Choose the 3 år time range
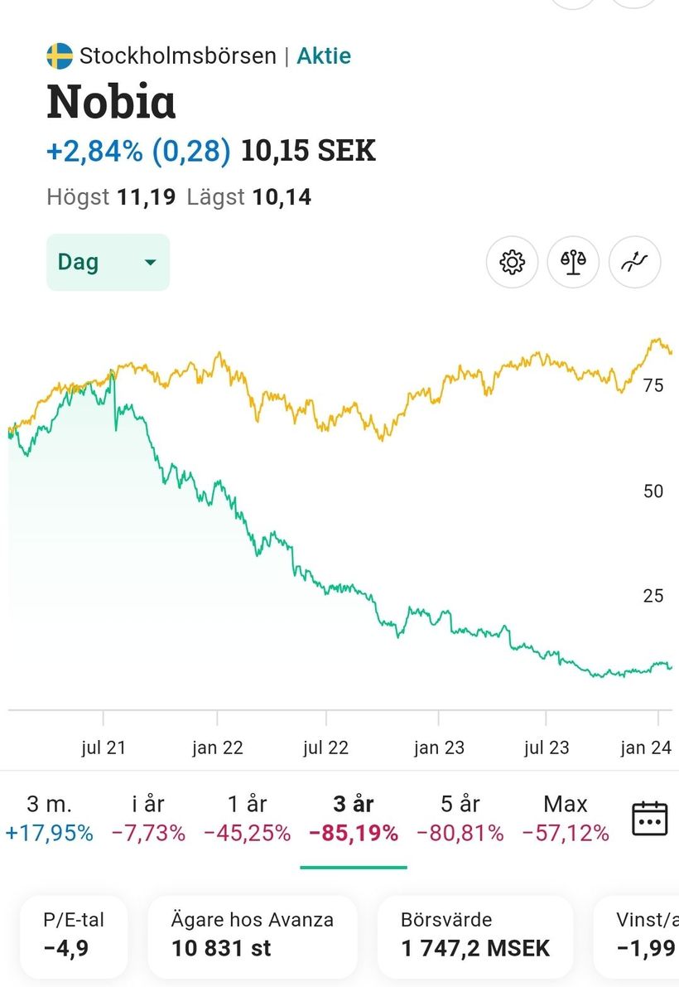This screenshot has width=679, height=987. tap(353, 818)
